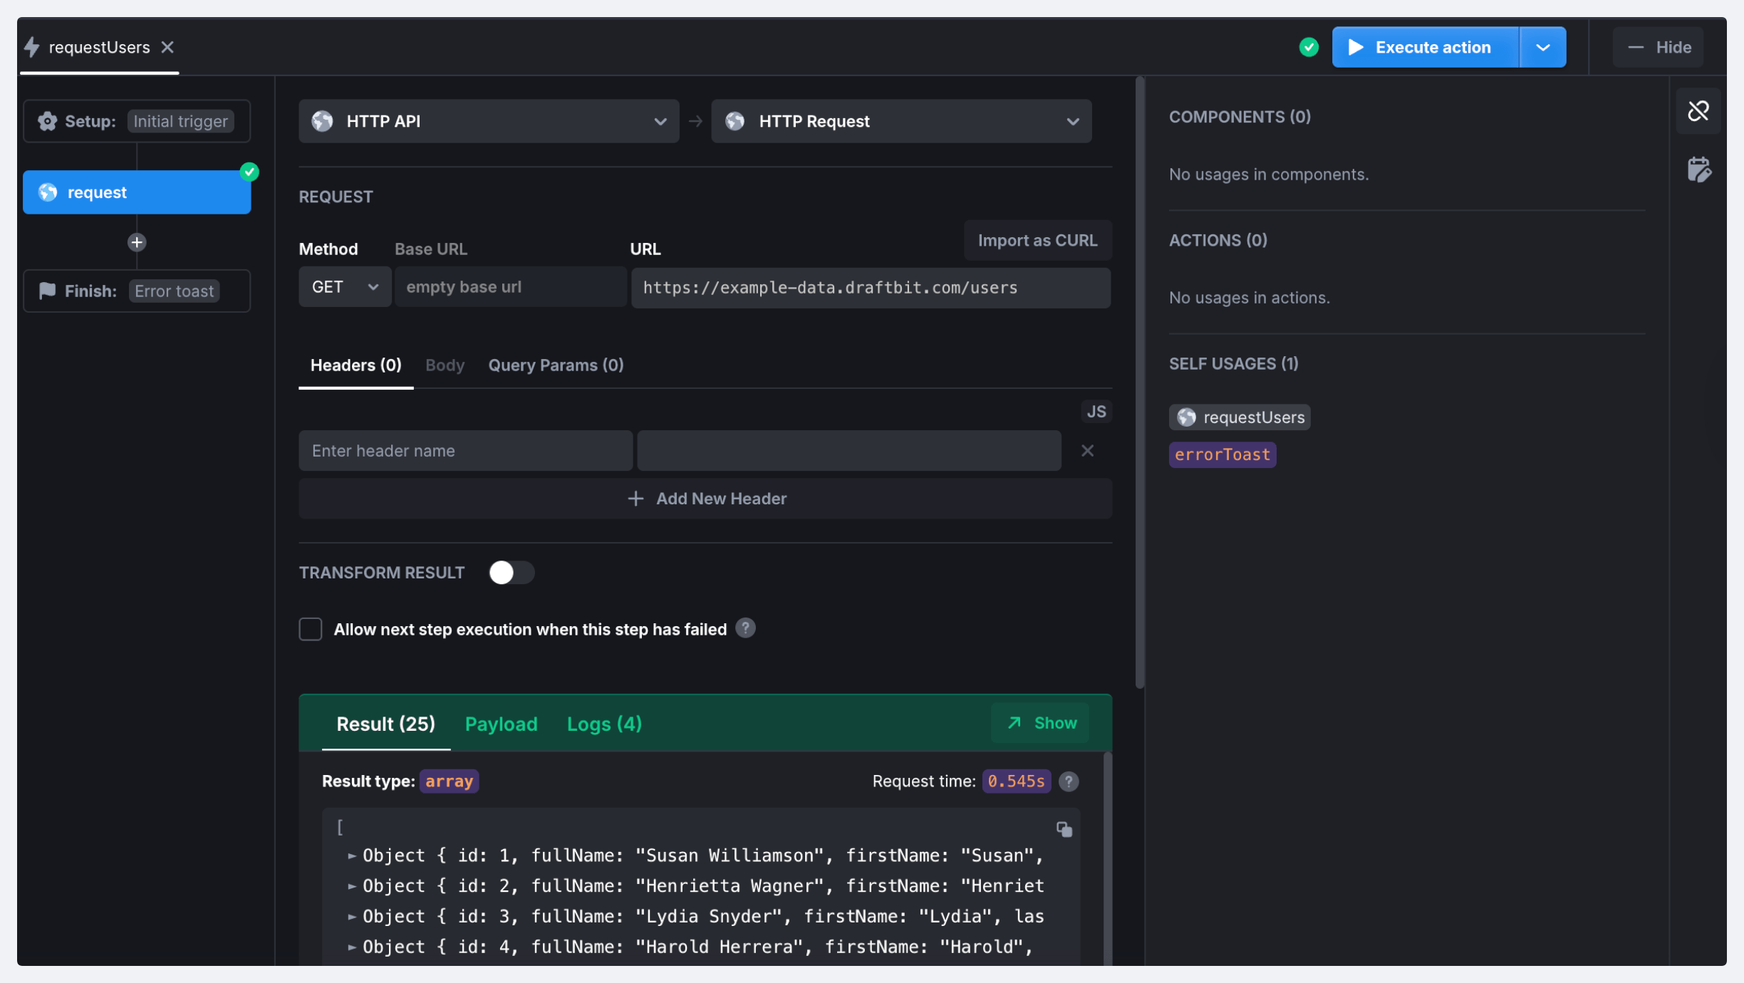Enable allow next step execution checkbox
1744x983 pixels.
pos(311,629)
